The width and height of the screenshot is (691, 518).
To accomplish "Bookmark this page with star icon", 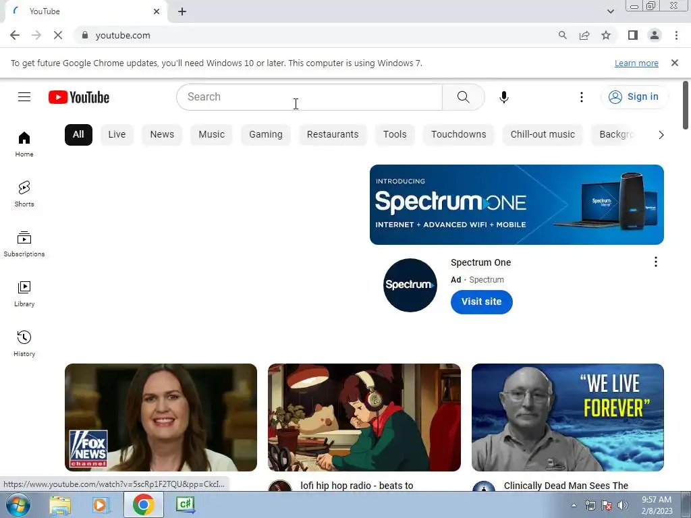I will (x=606, y=35).
